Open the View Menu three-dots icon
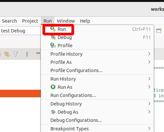Viewport: 164px width, 132px height. tap(27, 54)
